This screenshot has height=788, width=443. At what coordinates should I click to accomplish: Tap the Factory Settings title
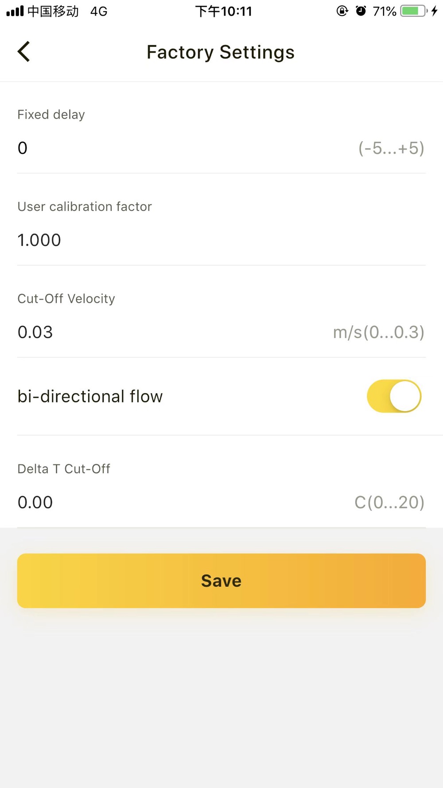point(221,52)
